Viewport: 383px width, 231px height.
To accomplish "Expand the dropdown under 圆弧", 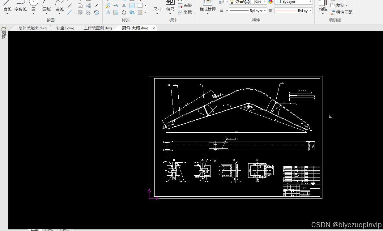I will 46,14.
